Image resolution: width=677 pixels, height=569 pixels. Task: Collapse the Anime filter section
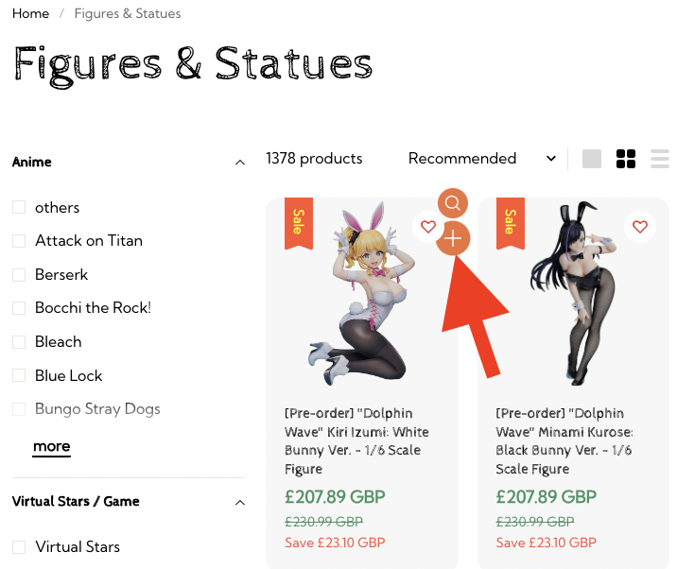(x=239, y=163)
